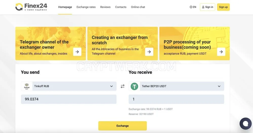Open the chat bubble widget
The width and height of the screenshot is (253, 133).
pos(246,123)
